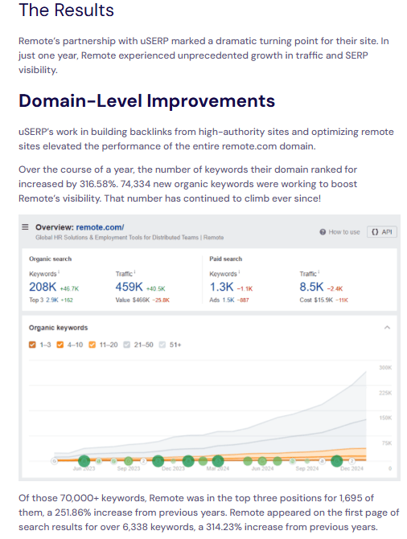Enable the 51+ positions checkbox
Viewport: 407px width, 539px height.
tap(162, 345)
